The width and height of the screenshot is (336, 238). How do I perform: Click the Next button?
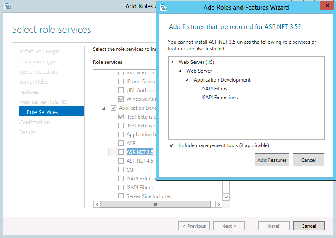(x=229, y=226)
